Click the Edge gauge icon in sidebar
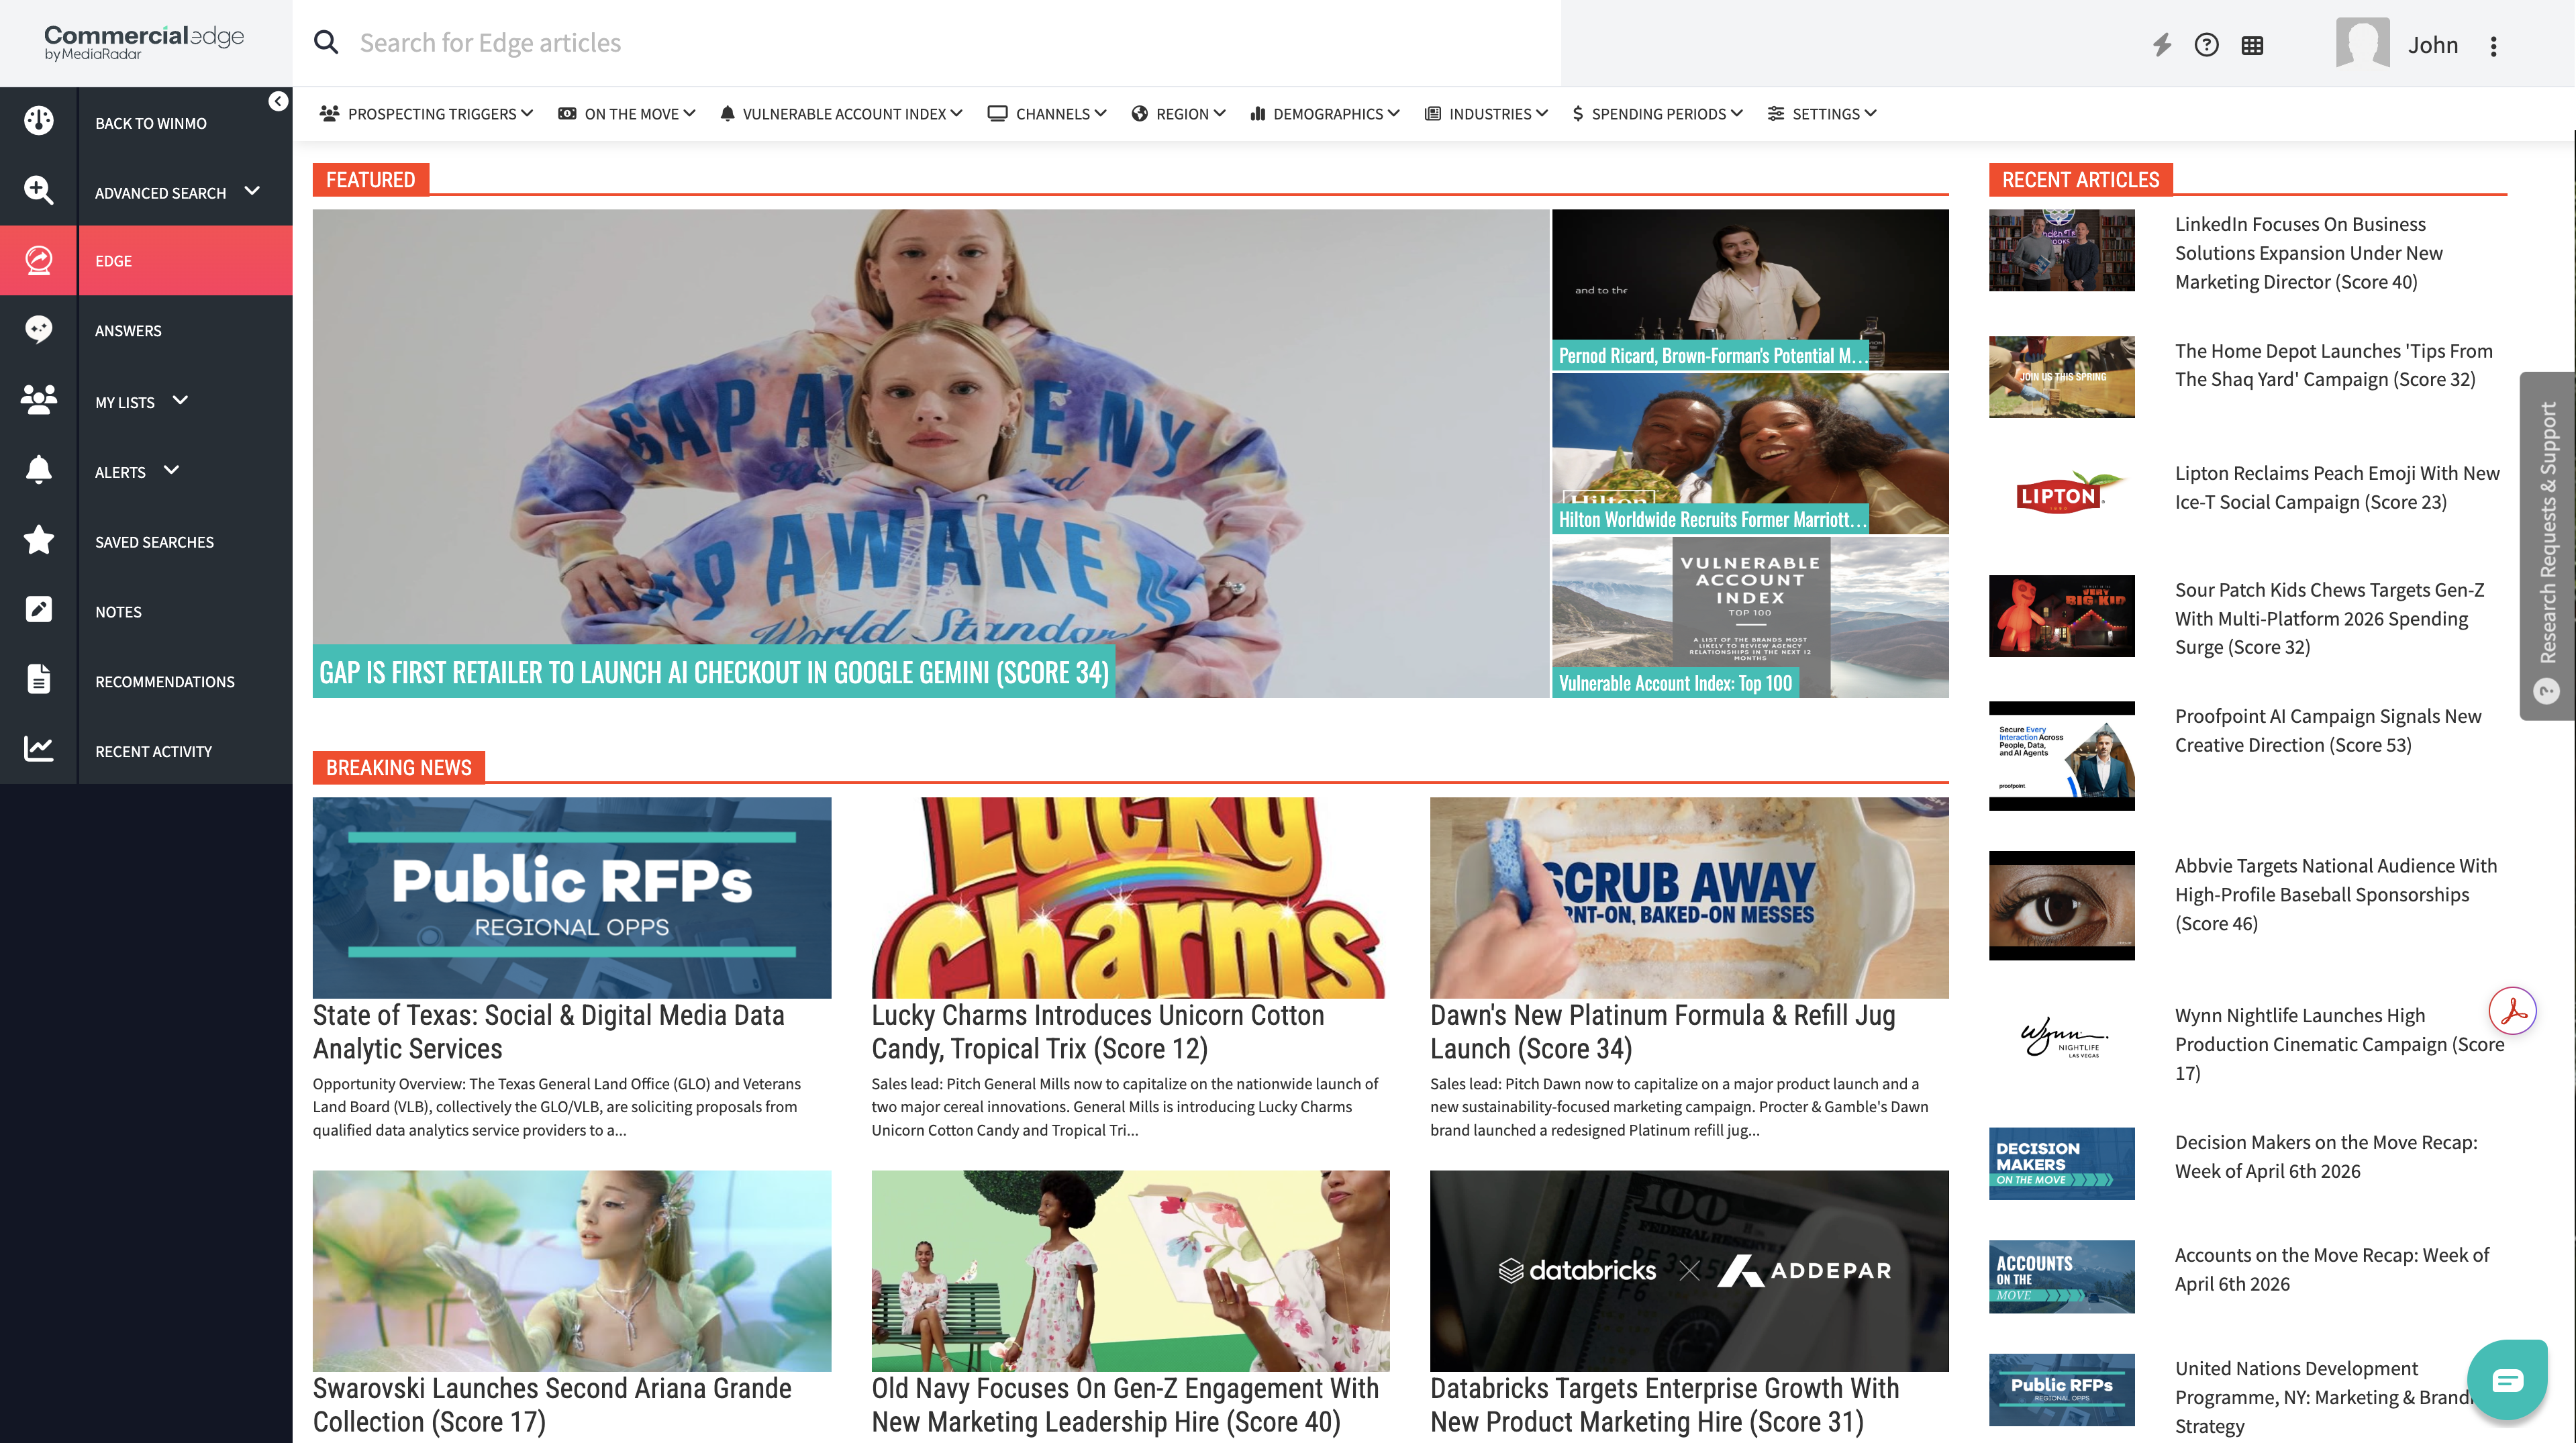 pyautogui.click(x=39, y=260)
